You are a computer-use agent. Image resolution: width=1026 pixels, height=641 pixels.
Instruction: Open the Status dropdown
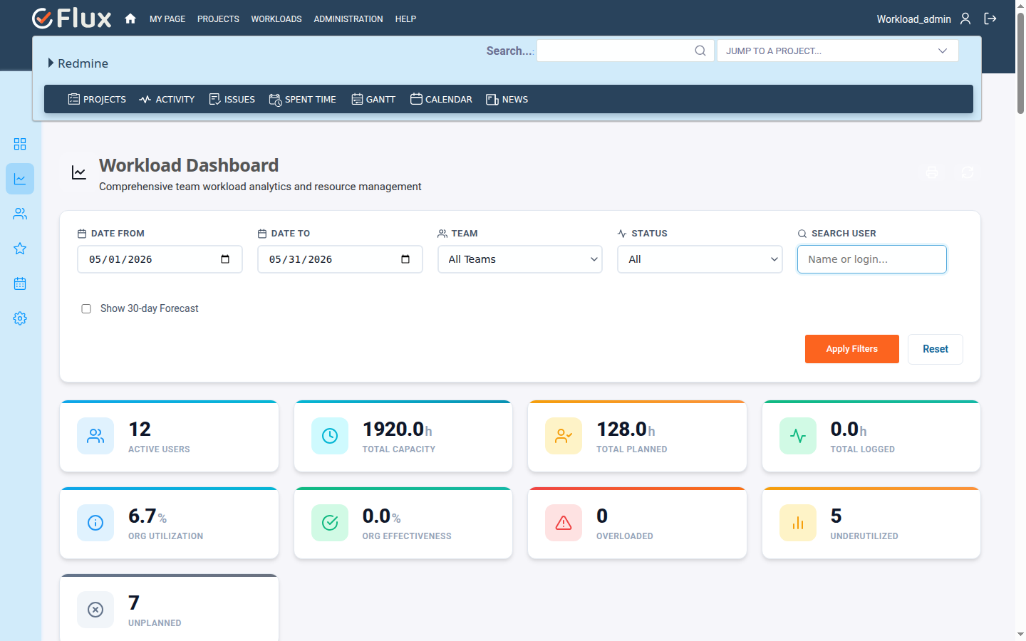click(700, 259)
